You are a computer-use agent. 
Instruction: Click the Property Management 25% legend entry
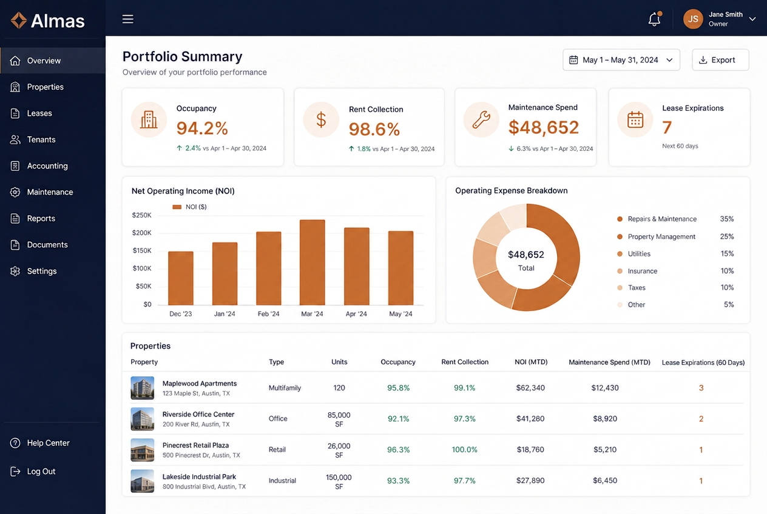click(x=675, y=237)
